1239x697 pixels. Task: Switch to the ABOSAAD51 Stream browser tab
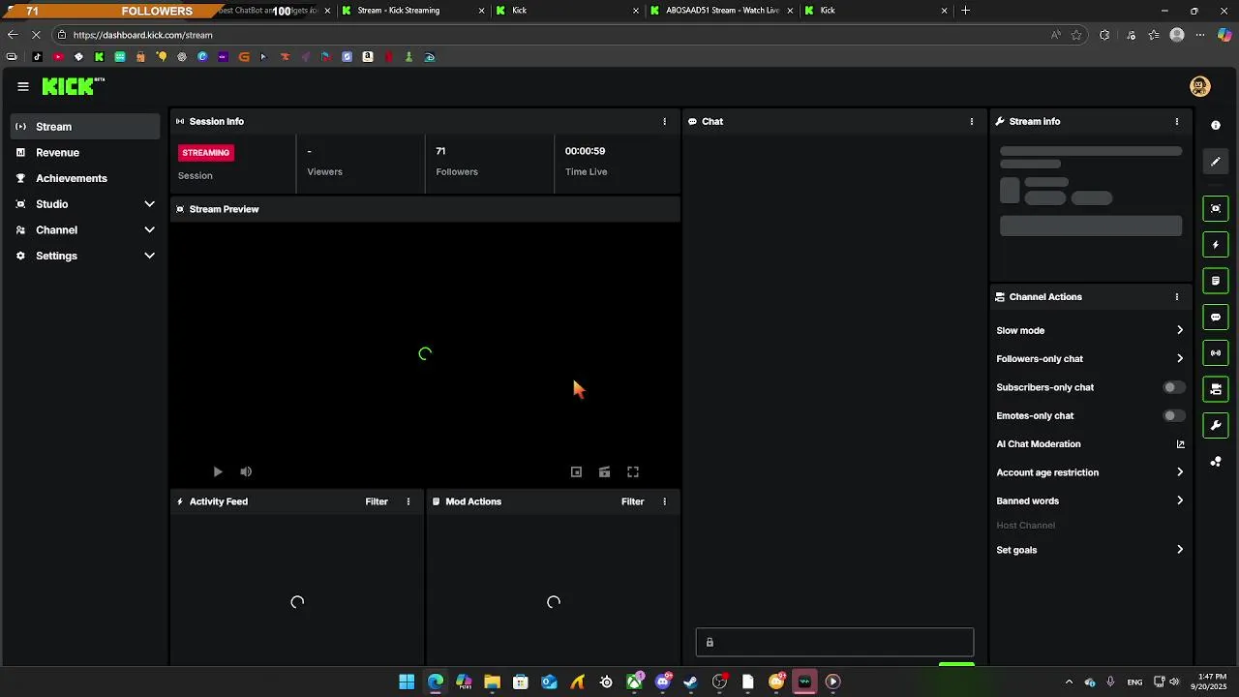coord(720,11)
